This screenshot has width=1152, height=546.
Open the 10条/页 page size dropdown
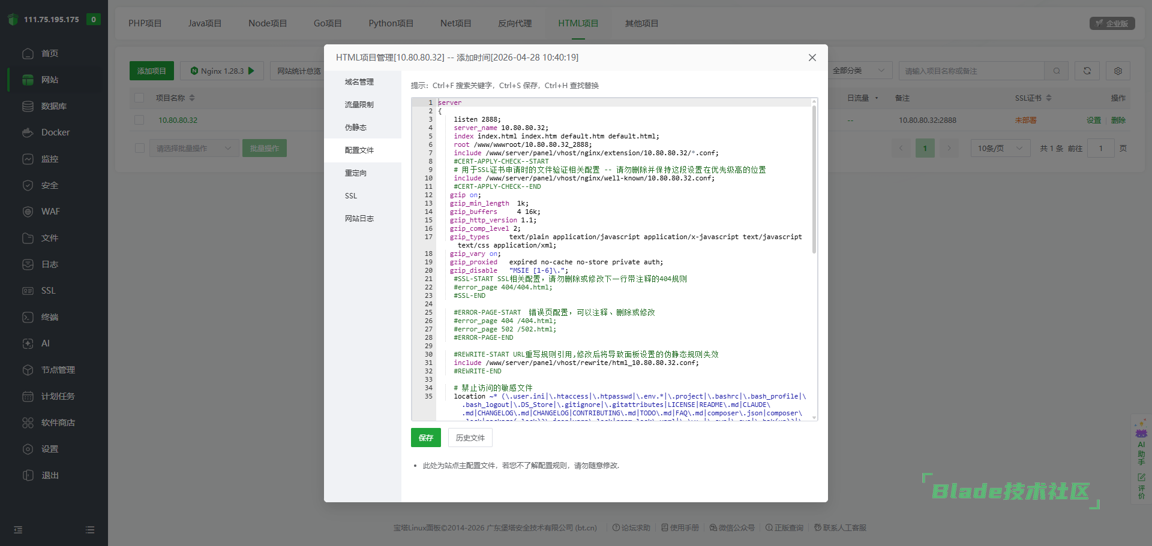(x=1000, y=148)
